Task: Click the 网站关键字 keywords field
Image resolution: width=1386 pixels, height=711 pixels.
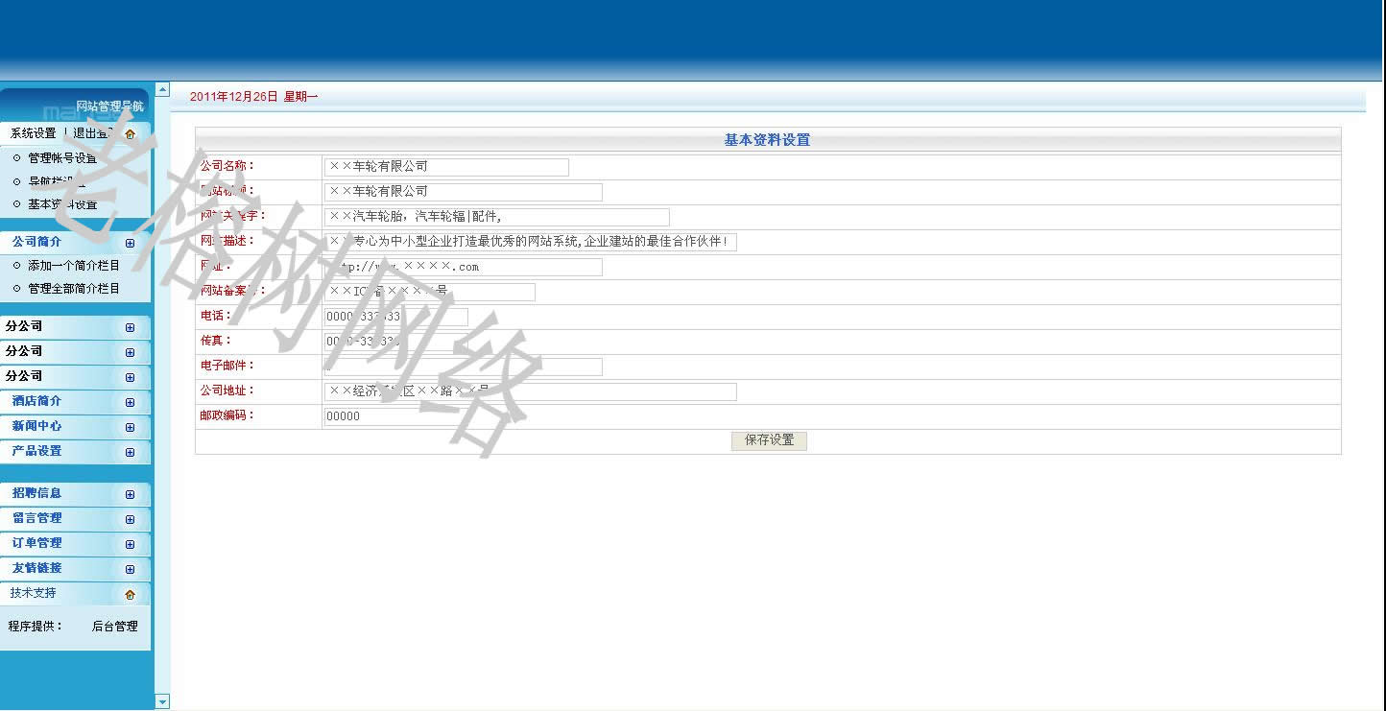Action: (x=497, y=217)
